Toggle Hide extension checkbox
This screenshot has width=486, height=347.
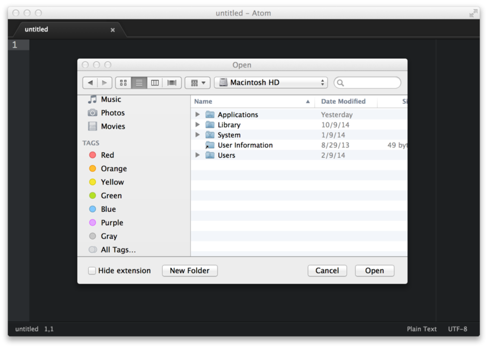92,271
